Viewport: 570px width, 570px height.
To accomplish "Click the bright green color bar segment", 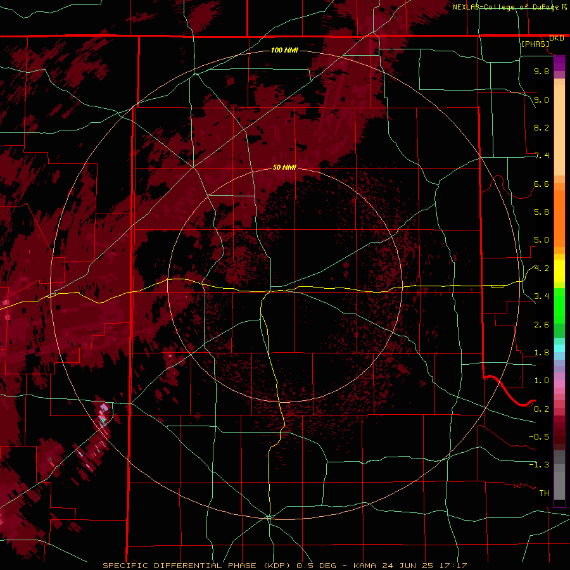I will coord(559,306).
